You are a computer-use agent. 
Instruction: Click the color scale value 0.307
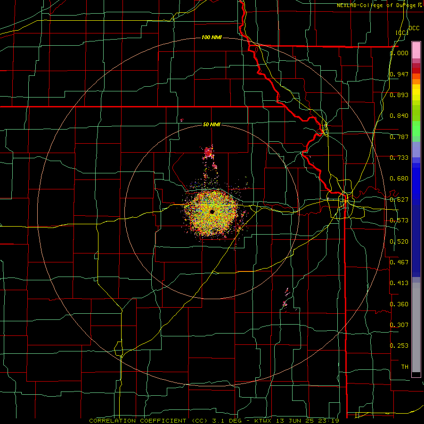pyautogui.click(x=399, y=325)
